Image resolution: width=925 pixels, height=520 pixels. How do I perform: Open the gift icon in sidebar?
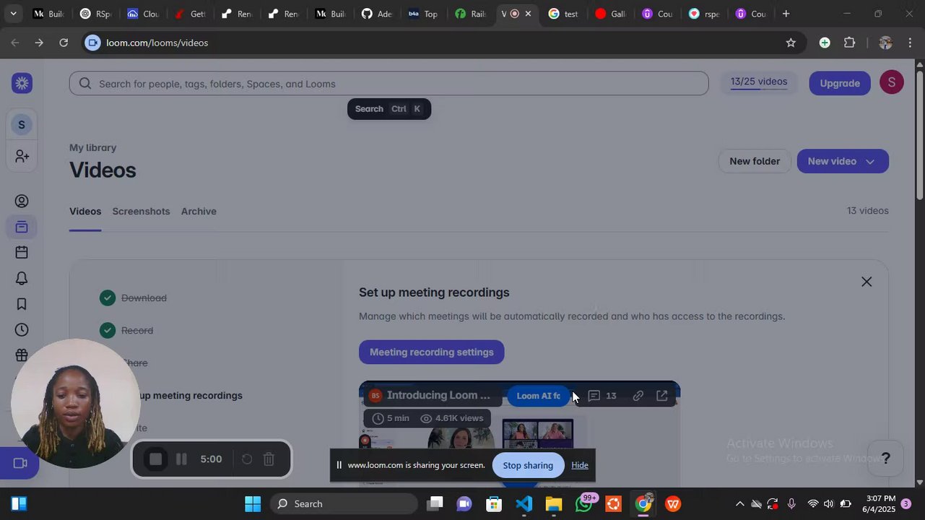pos(22,355)
